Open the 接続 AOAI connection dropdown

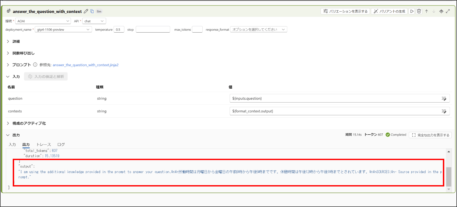(43, 21)
